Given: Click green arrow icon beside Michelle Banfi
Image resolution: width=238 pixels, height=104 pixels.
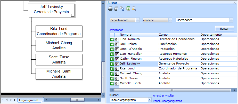Looking at the screenshot, I should pos(112,83).
